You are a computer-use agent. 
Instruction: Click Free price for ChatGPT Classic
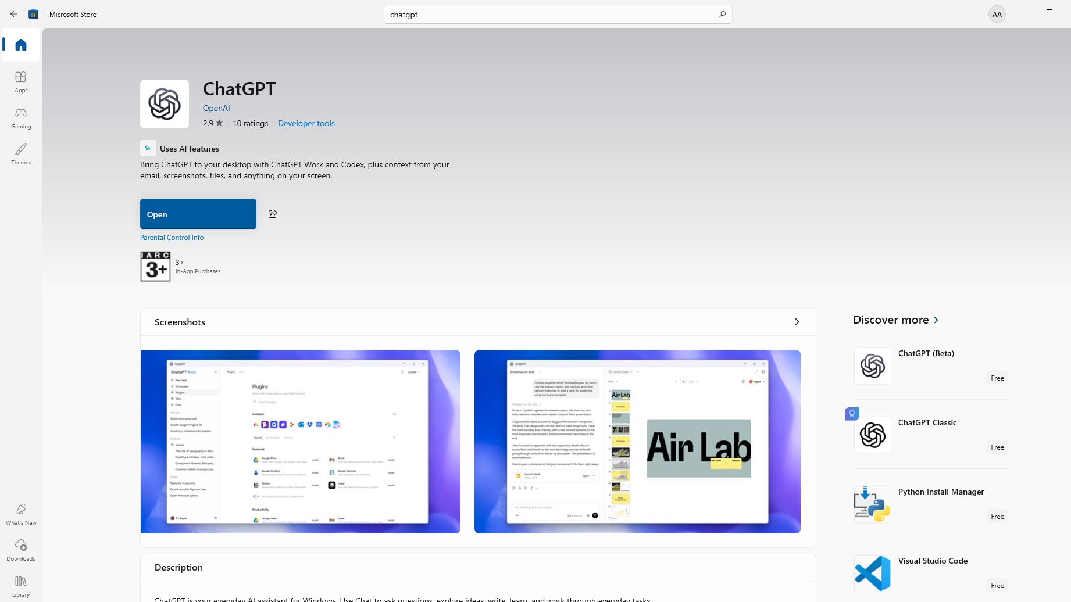tap(998, 447)
